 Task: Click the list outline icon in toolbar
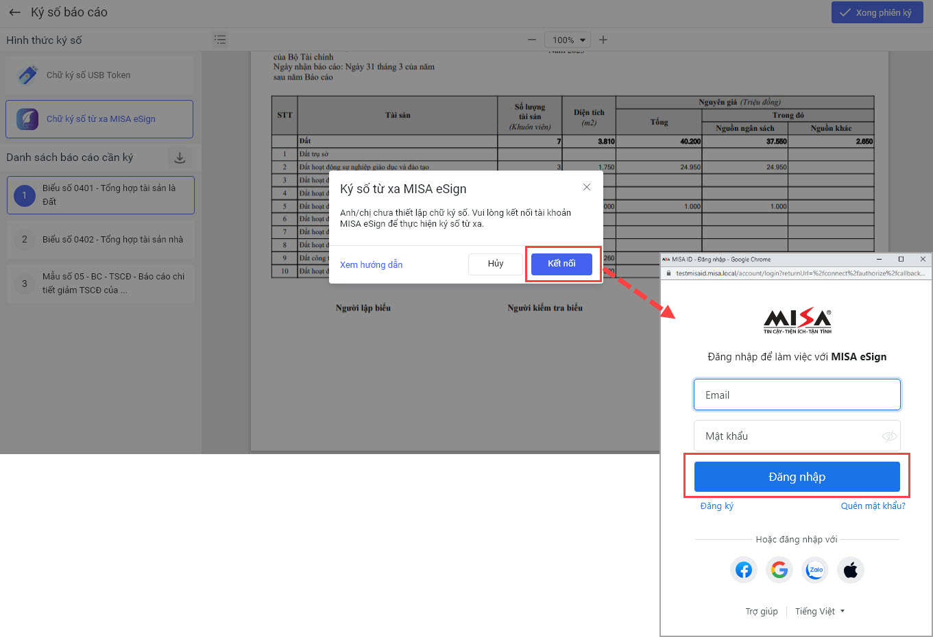220,40
